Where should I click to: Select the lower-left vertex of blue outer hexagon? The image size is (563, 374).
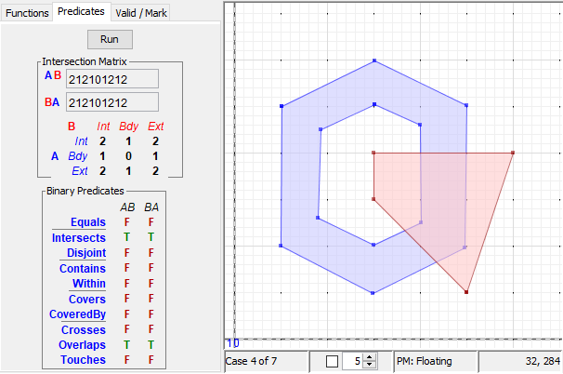pos(281,246)
